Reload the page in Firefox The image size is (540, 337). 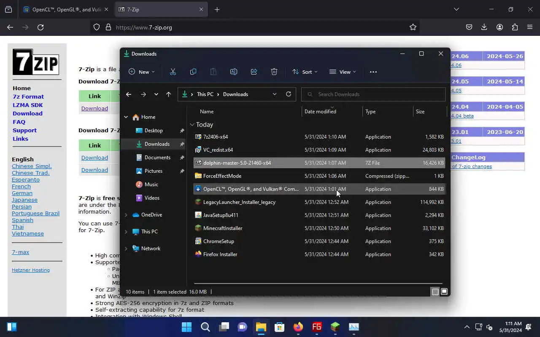(40, 27)
